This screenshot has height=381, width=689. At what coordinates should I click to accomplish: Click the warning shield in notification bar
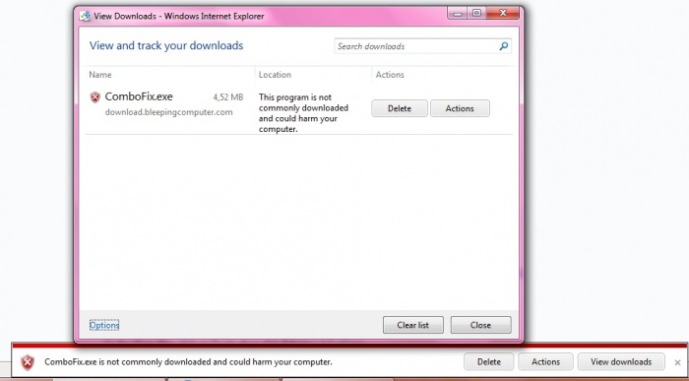(28, 362)
